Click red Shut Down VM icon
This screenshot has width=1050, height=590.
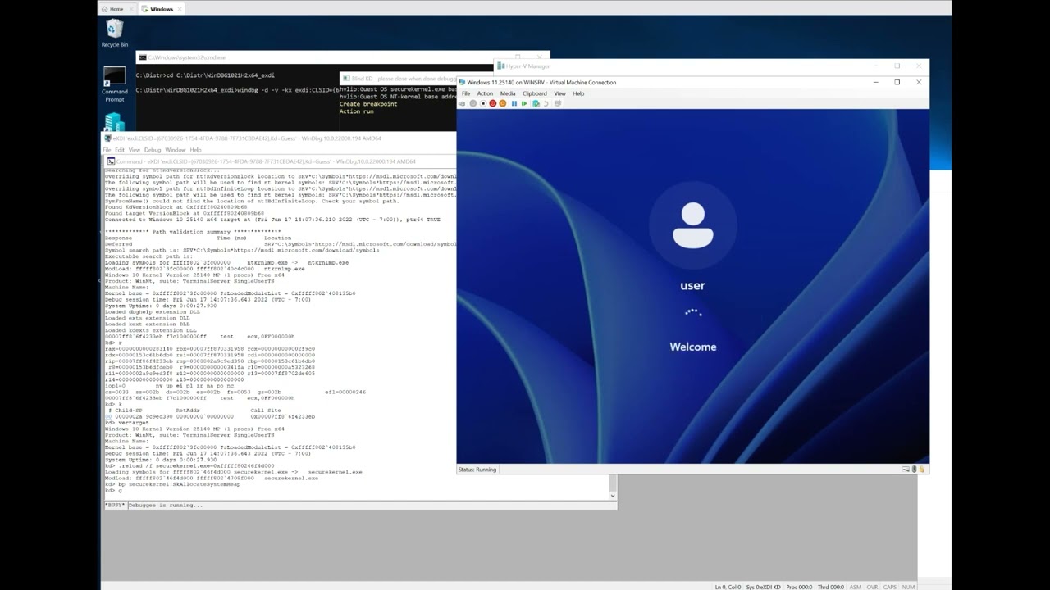coord(493,103)
